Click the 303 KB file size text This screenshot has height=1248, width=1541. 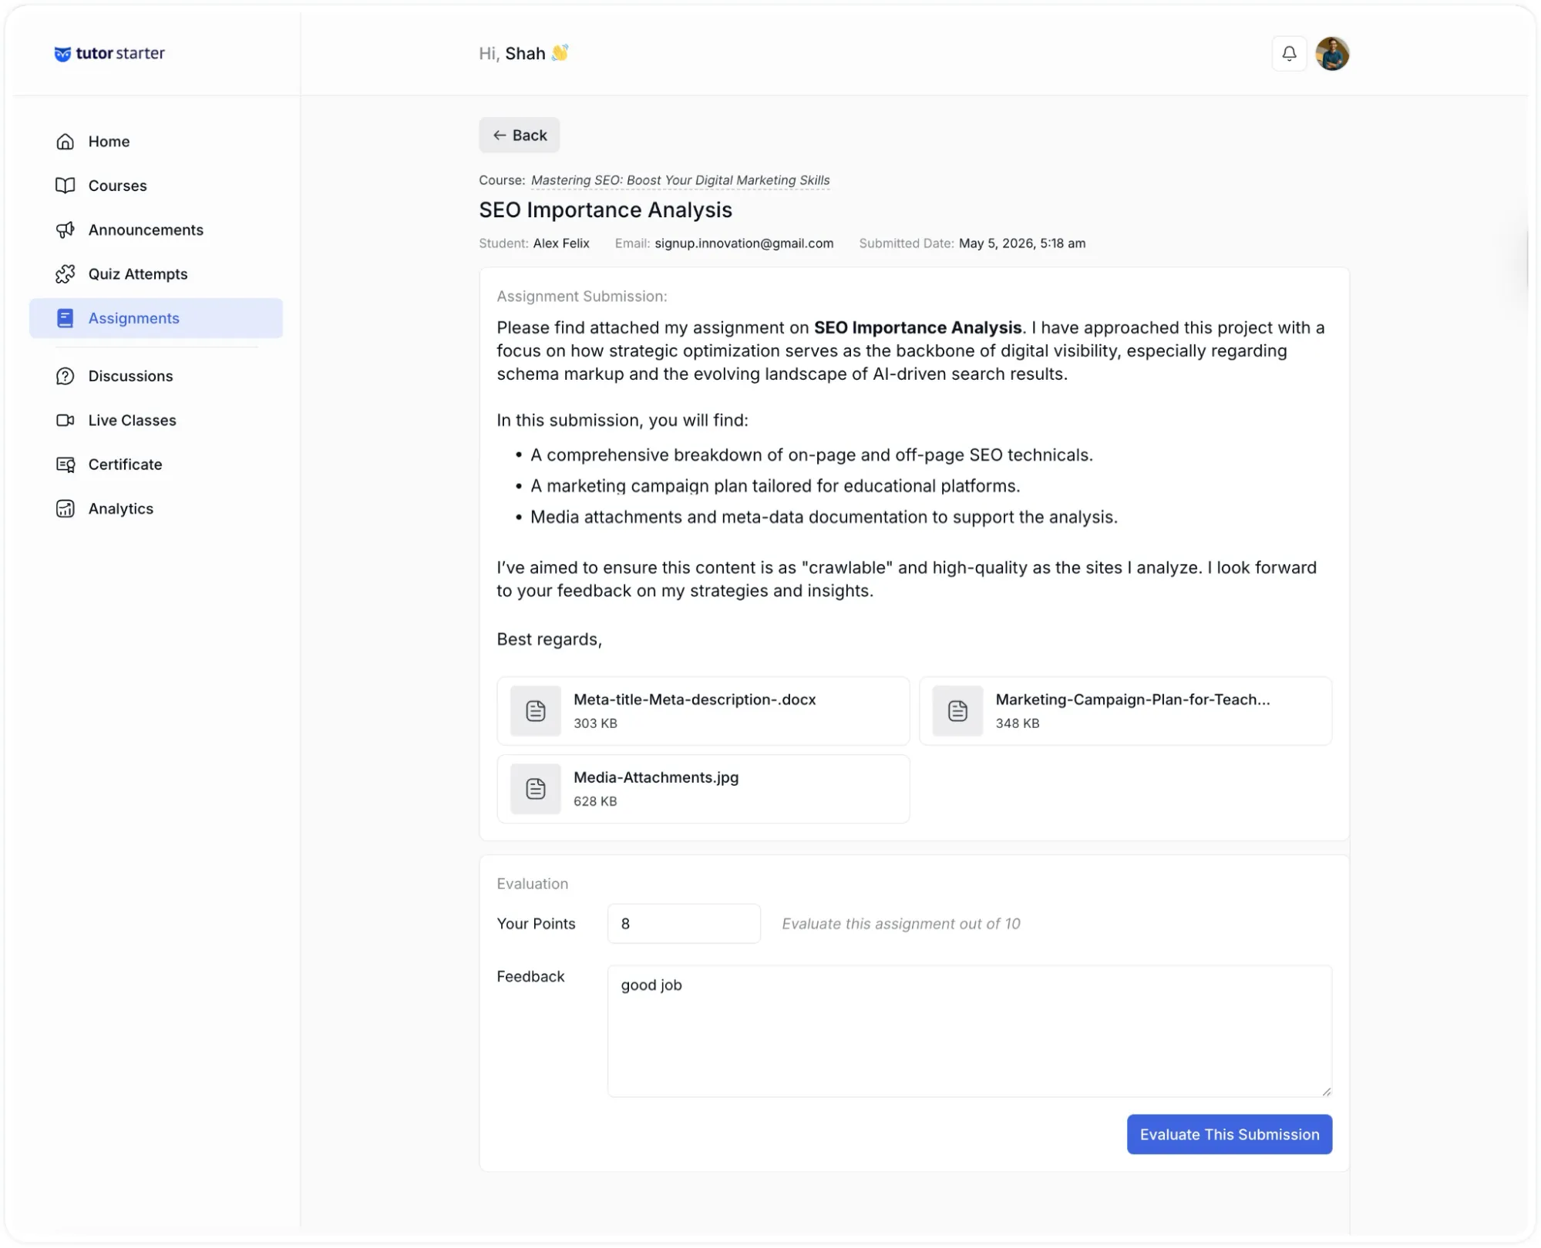(x=595, y=723)
